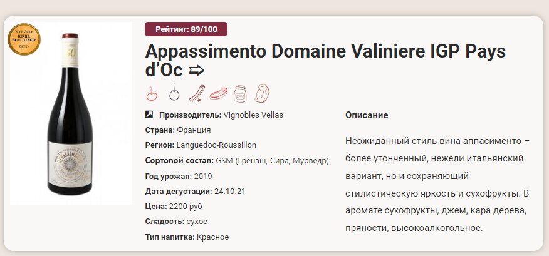
Task: Click the dried fruit aroma icon
Action: tap(262, 94)
